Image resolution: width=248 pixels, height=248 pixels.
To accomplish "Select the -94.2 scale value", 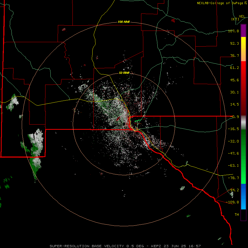I will 233,190.
